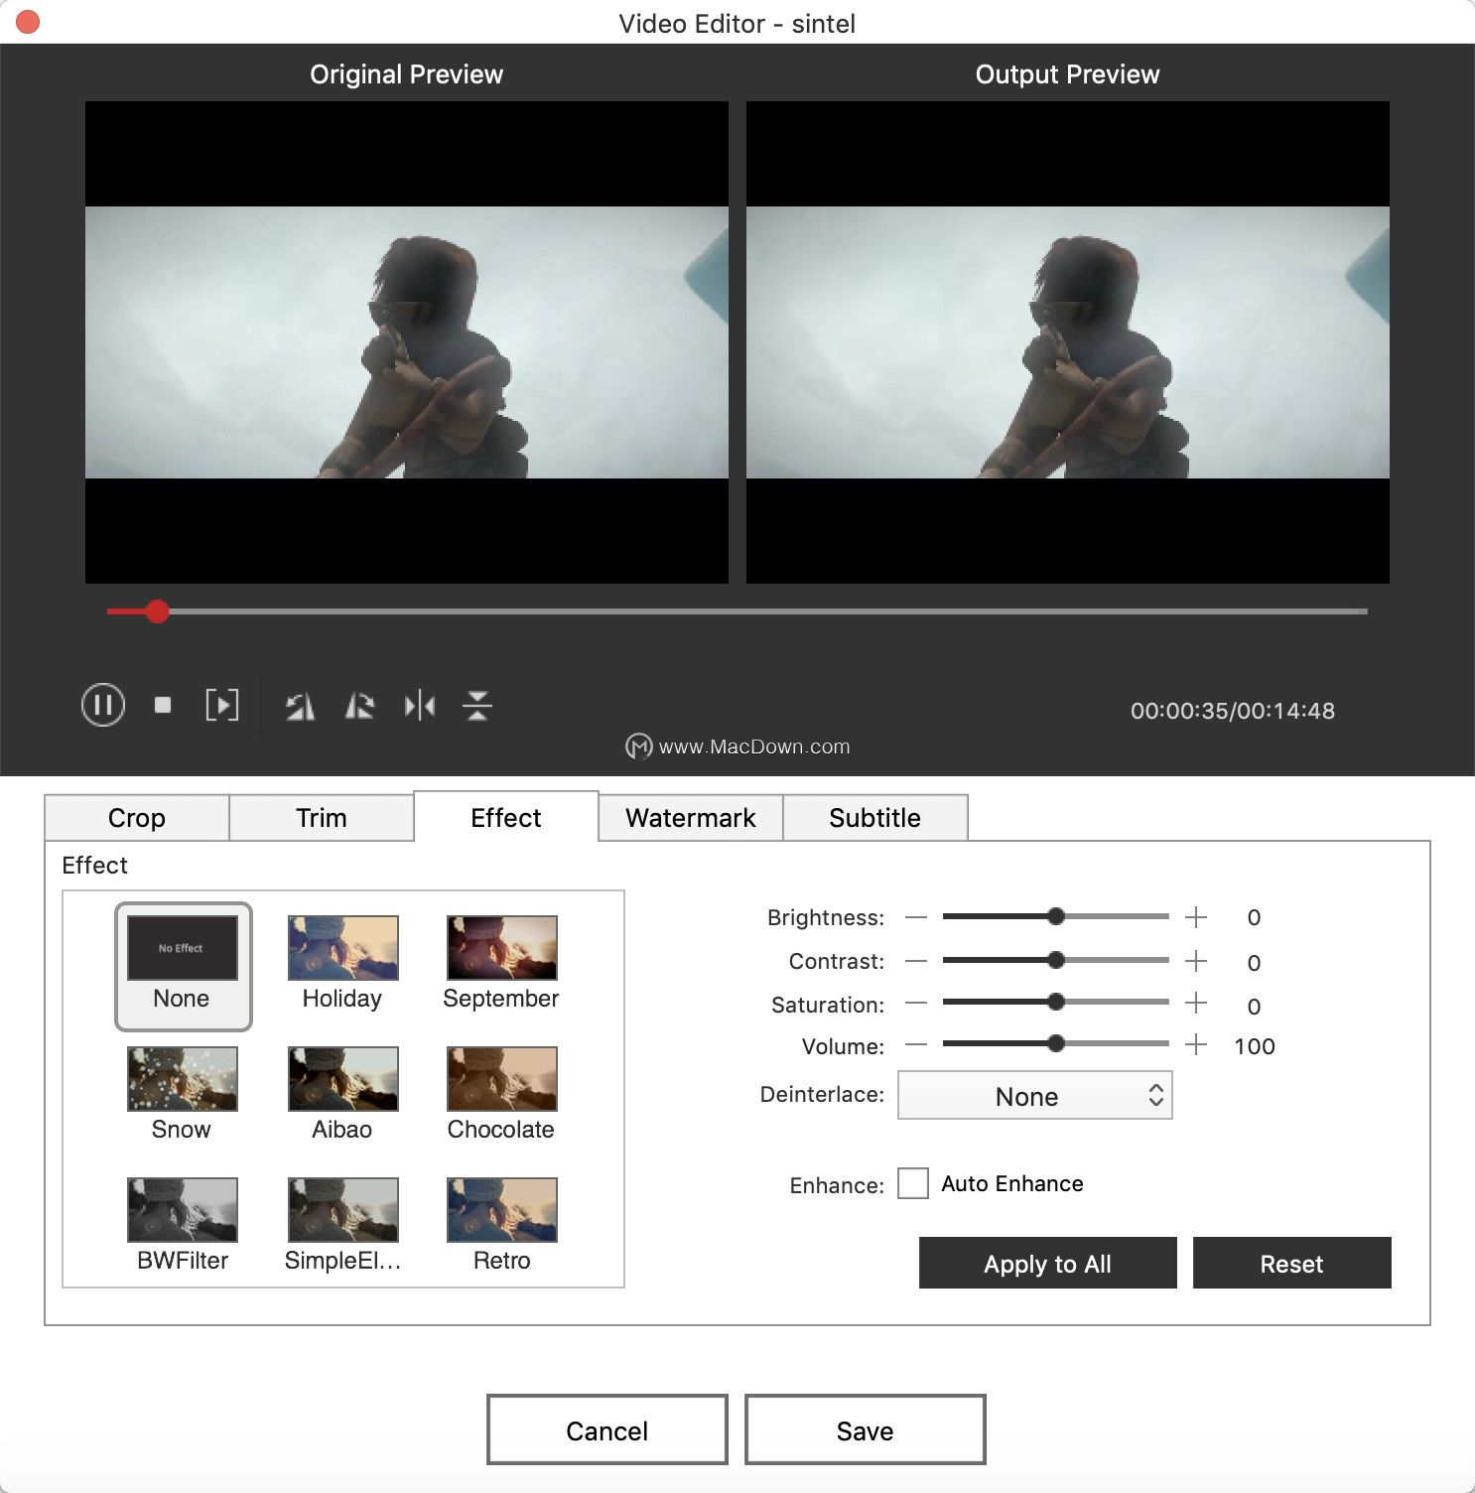Save the video edits

click(x=866, y=1429)
